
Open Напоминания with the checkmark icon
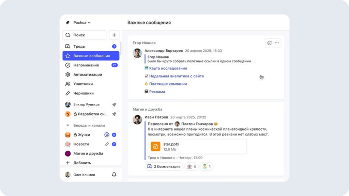[x=68, y=65]
